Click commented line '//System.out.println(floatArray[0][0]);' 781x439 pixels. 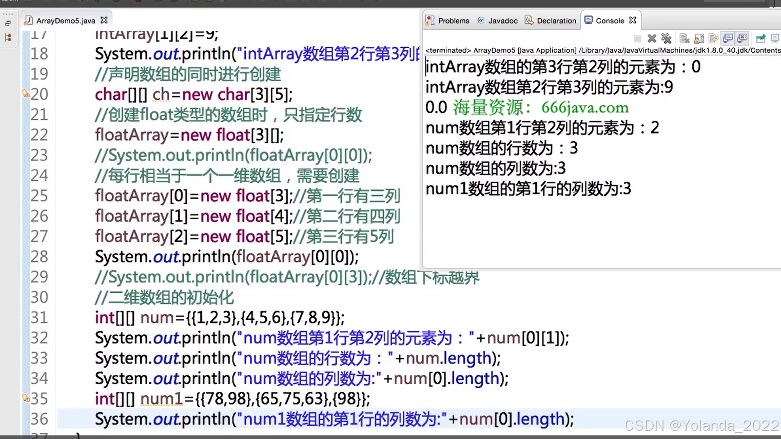233,155
